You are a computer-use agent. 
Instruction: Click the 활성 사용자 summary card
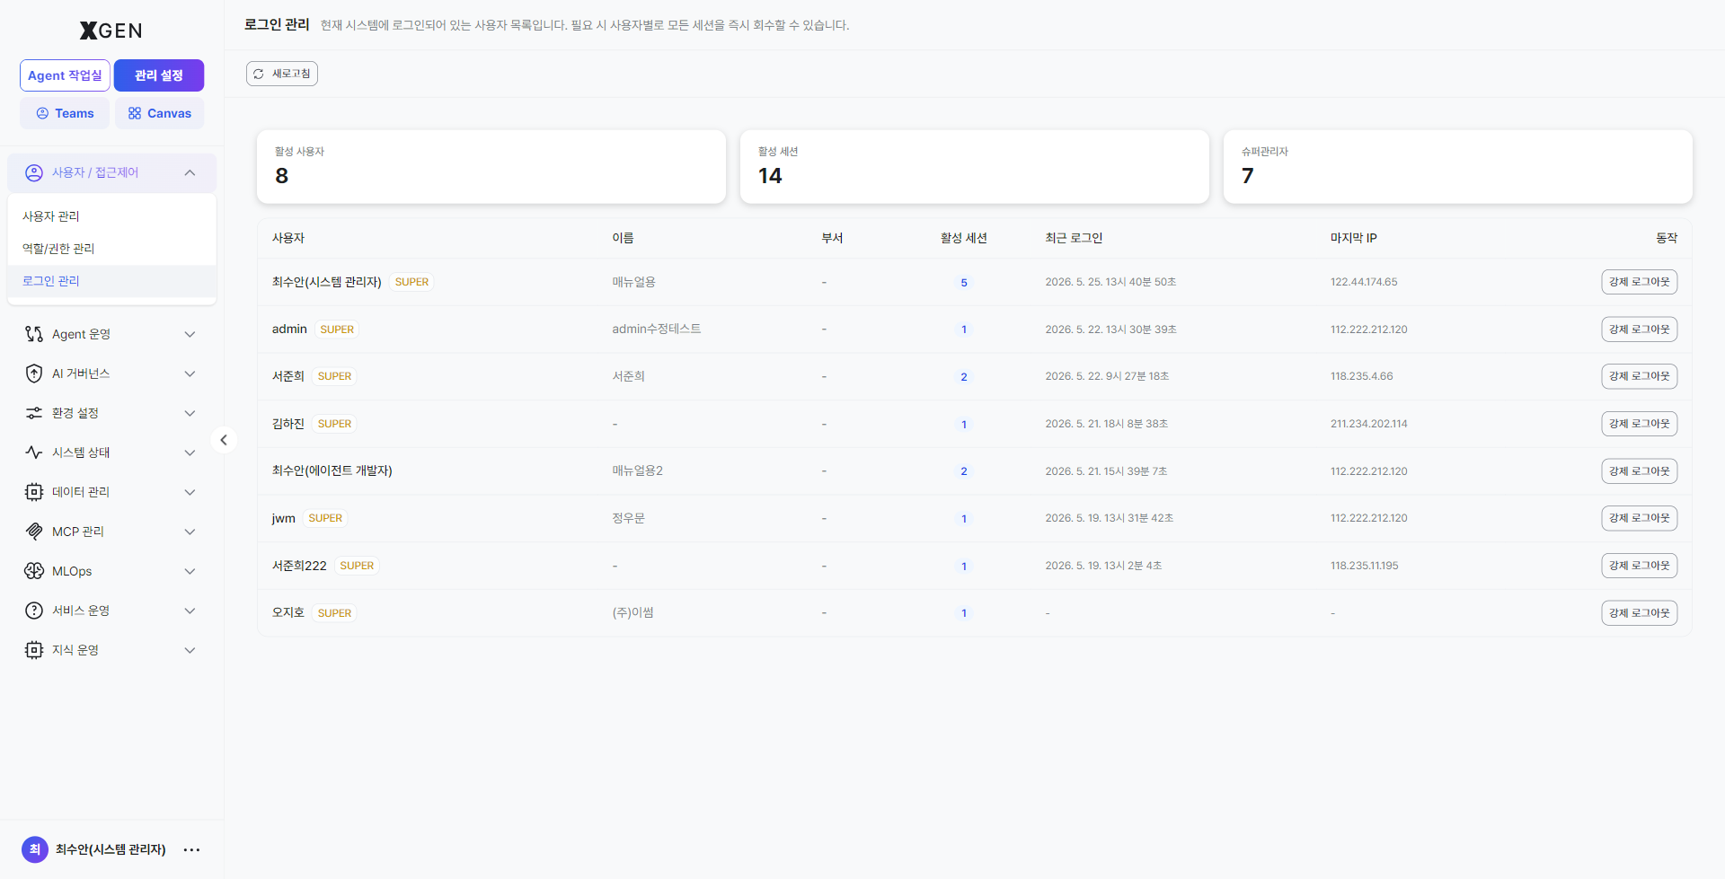pos(491,167)
